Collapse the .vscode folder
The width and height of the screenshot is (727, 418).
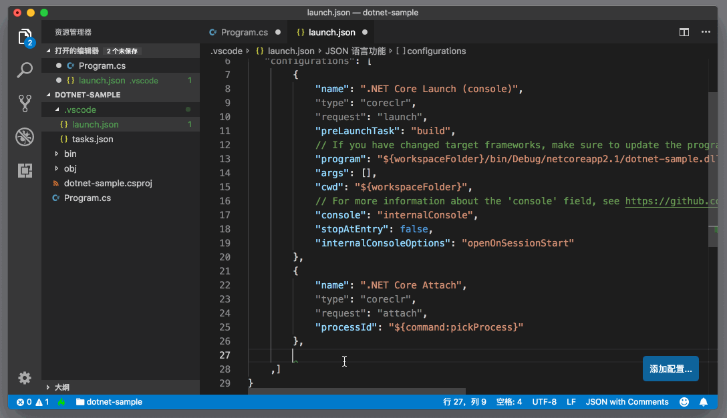click(80, 110)
